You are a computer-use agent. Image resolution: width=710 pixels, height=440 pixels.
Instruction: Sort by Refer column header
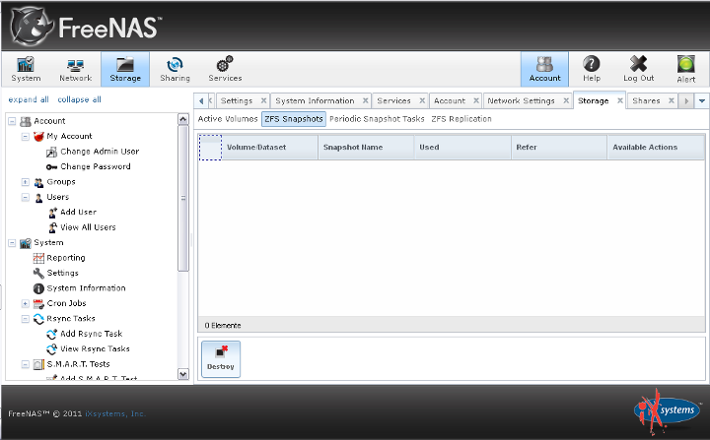(x=559, y=147)
